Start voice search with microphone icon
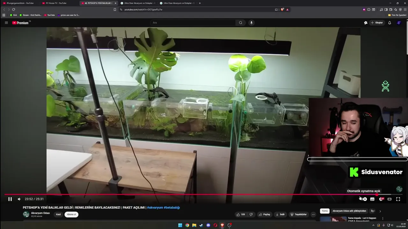 click(251, 23)
